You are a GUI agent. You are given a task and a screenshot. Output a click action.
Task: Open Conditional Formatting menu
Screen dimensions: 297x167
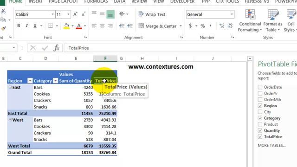point(250,21)
